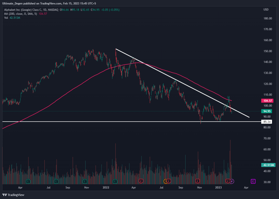Click the Alphabet Inc (Google) Class C title
Image resolution: width=279 pixels, height=199 pixels.
coord(22,10)
